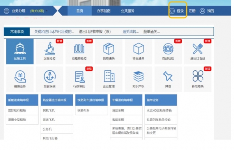
Task: Click the 铁路列车进出境申报 header
Action: pyautogui.click(x=92, y=100)
